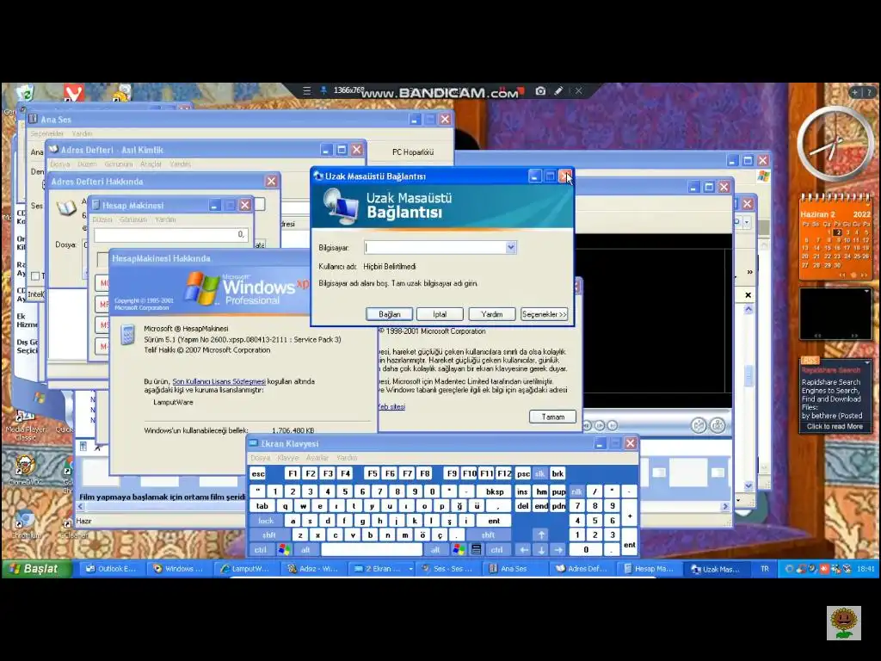Click inside the Bilgisayar text field

(x=435, y=247)
